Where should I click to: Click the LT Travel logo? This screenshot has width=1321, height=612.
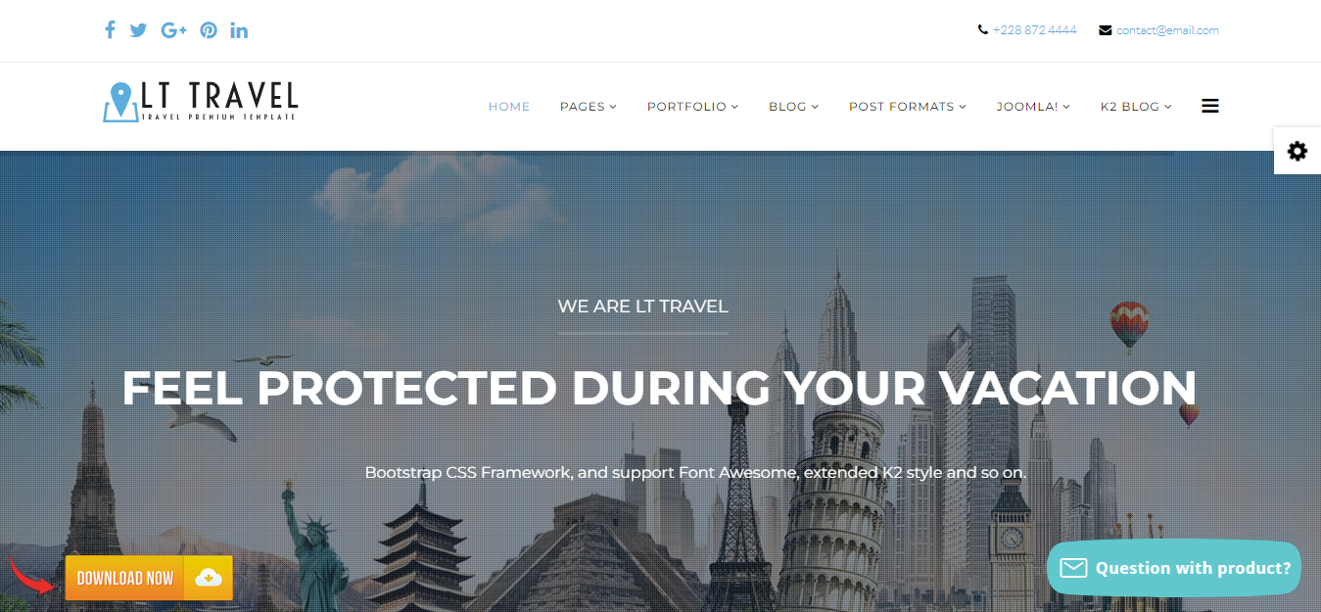(x=201, y=102)
